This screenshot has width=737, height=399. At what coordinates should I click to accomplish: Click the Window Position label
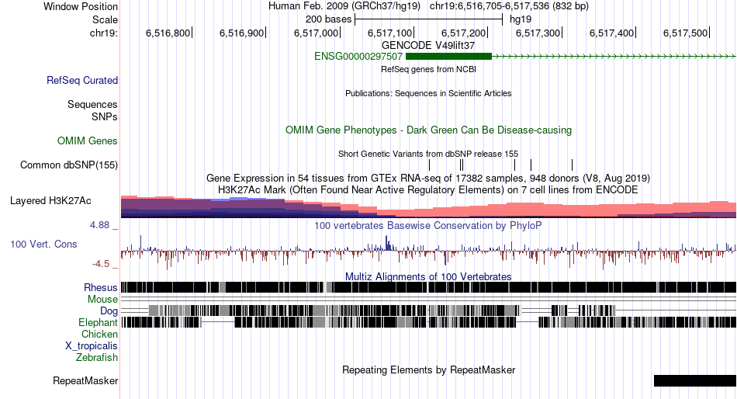click(81, 6)
